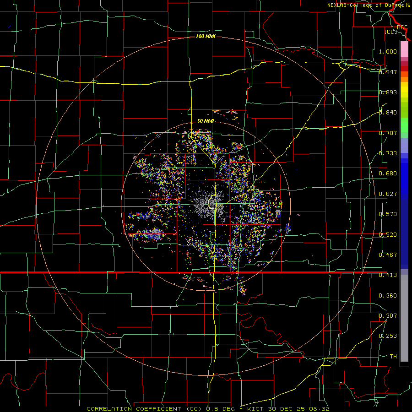The width and height of the screenshot is (412, 412).
Task: Click the 100 NMI range ring label
Action: (x=206, y=36)
